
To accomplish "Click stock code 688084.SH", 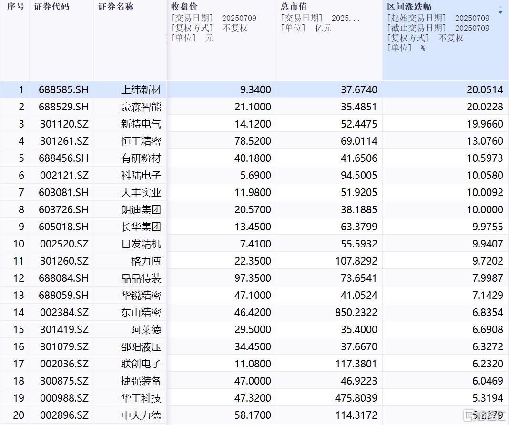I will 63,278.
